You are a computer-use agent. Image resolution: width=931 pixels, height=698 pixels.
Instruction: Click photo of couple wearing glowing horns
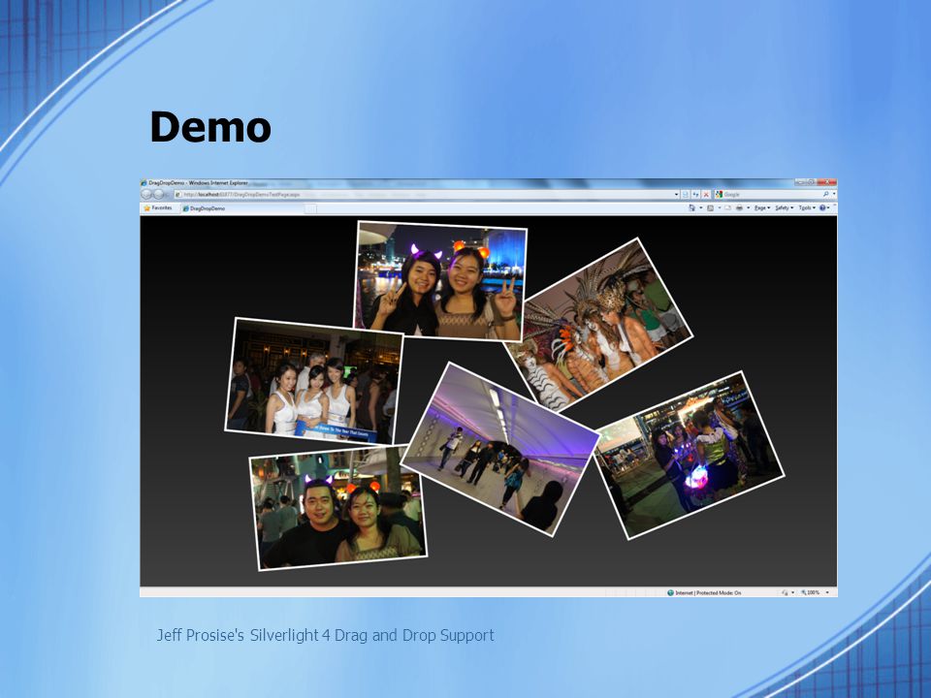(338, 508)
